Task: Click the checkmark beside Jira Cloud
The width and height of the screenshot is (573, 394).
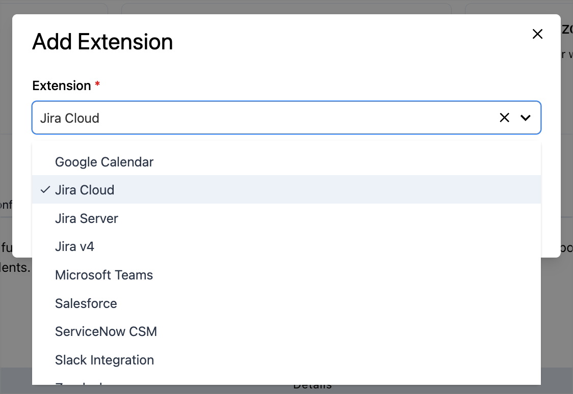Action: tap(45, 190)
